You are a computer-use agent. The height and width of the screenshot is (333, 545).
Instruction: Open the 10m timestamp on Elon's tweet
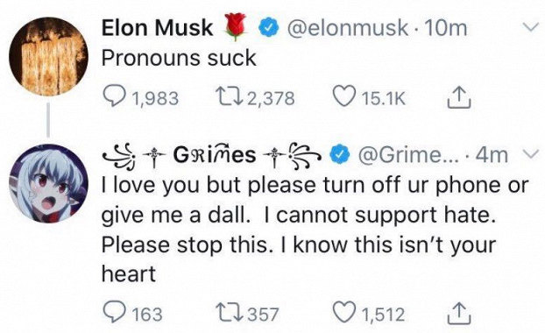pyautogui.click(x=446, y=28)
